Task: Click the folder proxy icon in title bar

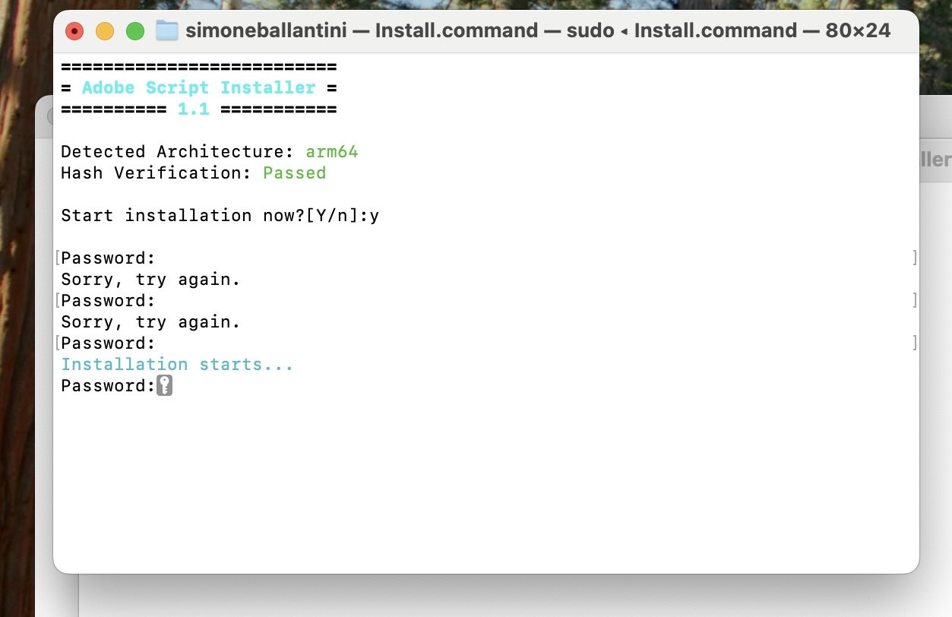Action: pos(166,30)
